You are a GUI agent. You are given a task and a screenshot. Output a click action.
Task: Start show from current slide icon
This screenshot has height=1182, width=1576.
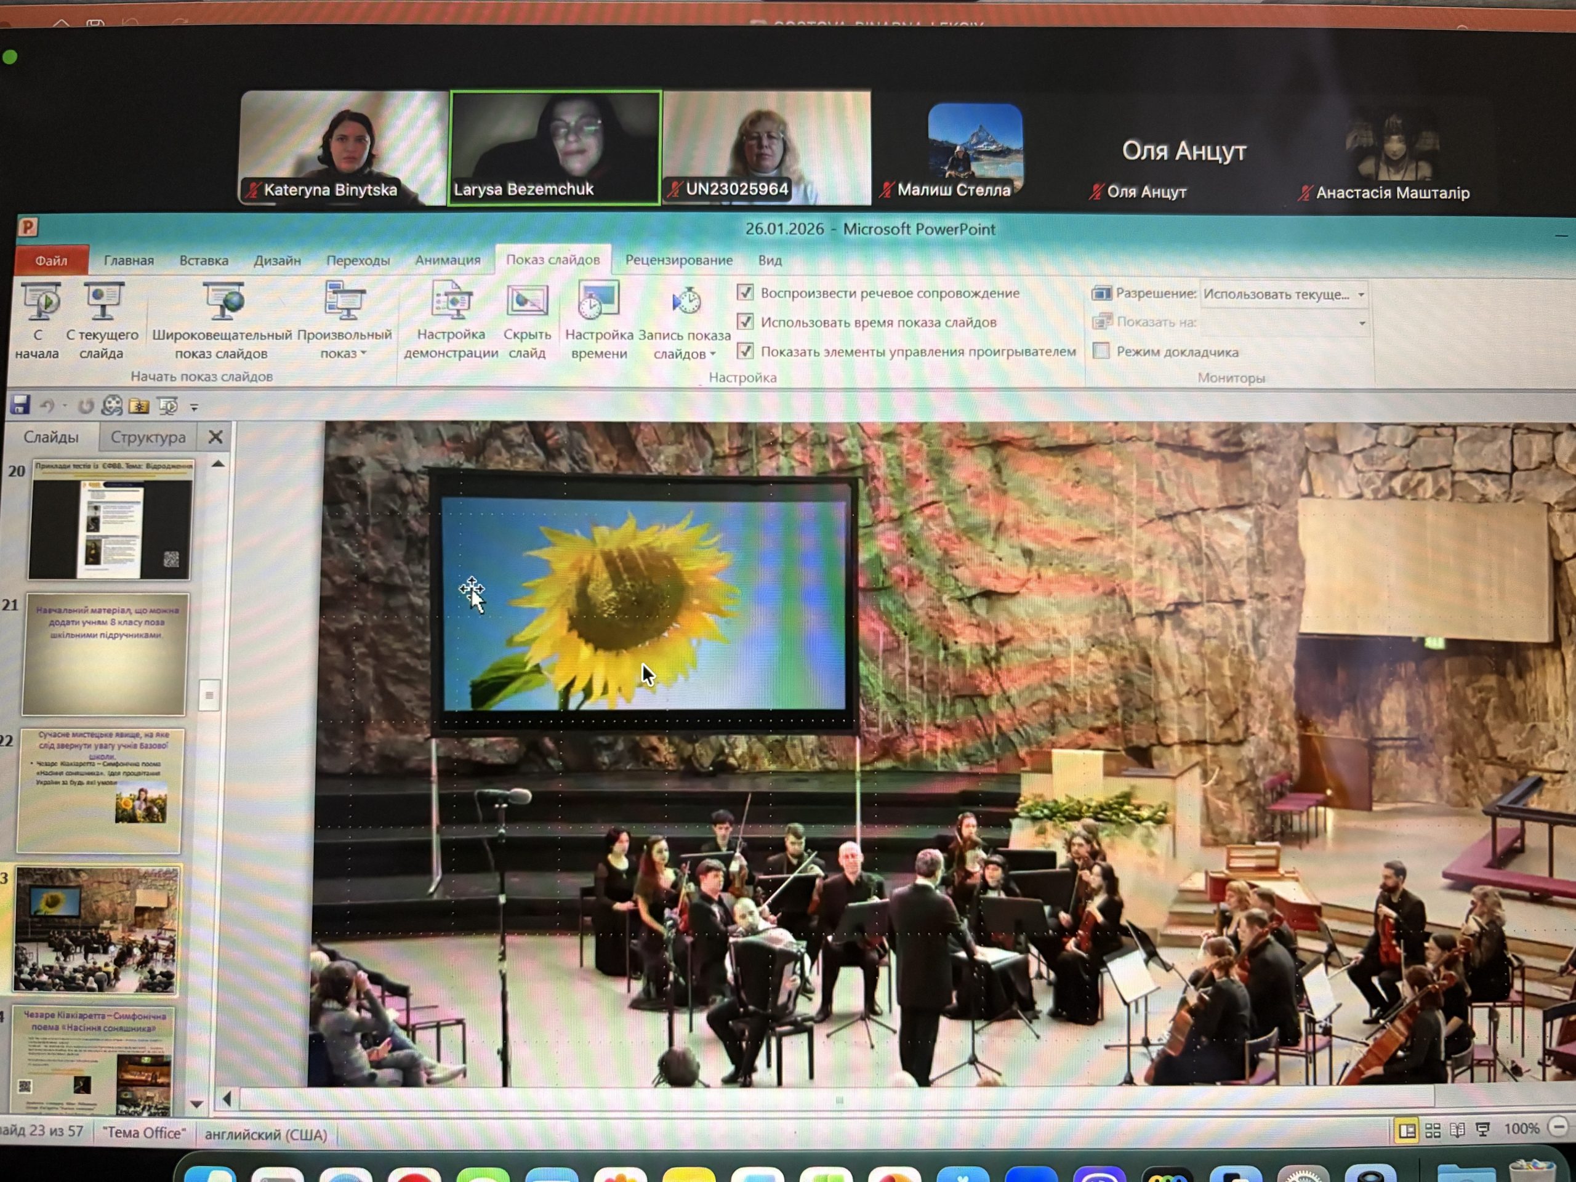[x=103, y=302]
